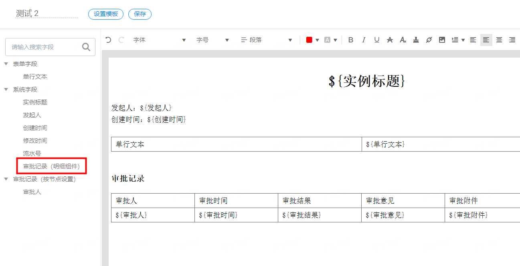Toggle bold formatting
This screenshot has height=266, width=520.
point(351,40)
